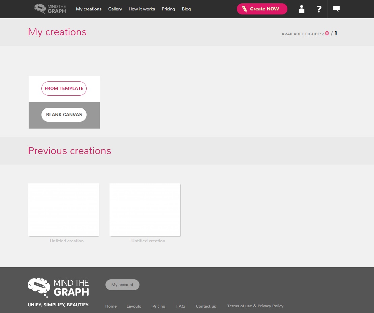The image size is (374, 313).
Task: Click the Layouts footer link
Action: point(134,306)
